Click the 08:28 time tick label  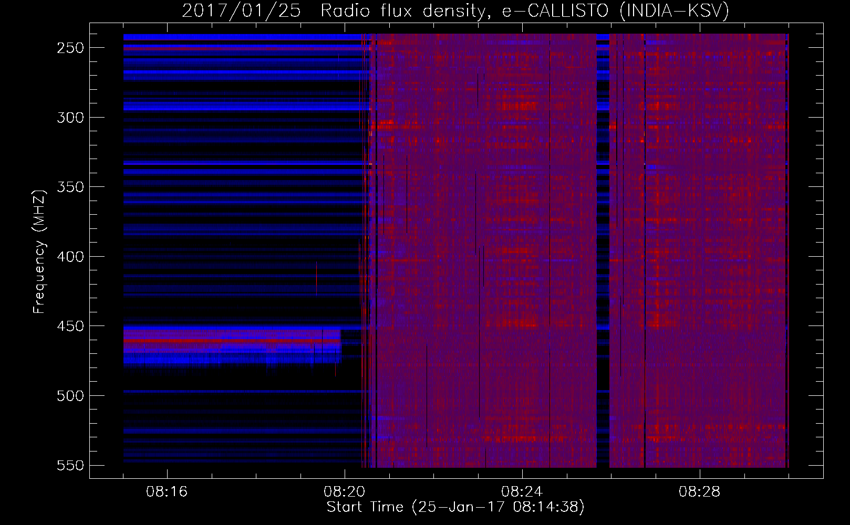click(699, 492)
